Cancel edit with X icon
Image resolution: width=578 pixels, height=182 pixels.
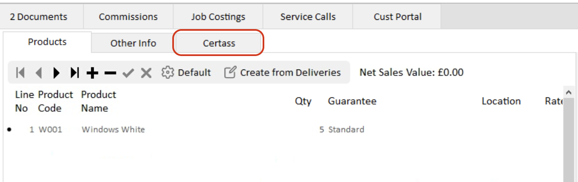click(x=146, y=73)
